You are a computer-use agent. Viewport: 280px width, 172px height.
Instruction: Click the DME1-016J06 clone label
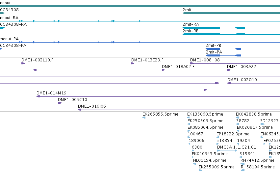(x=92, y=106)
